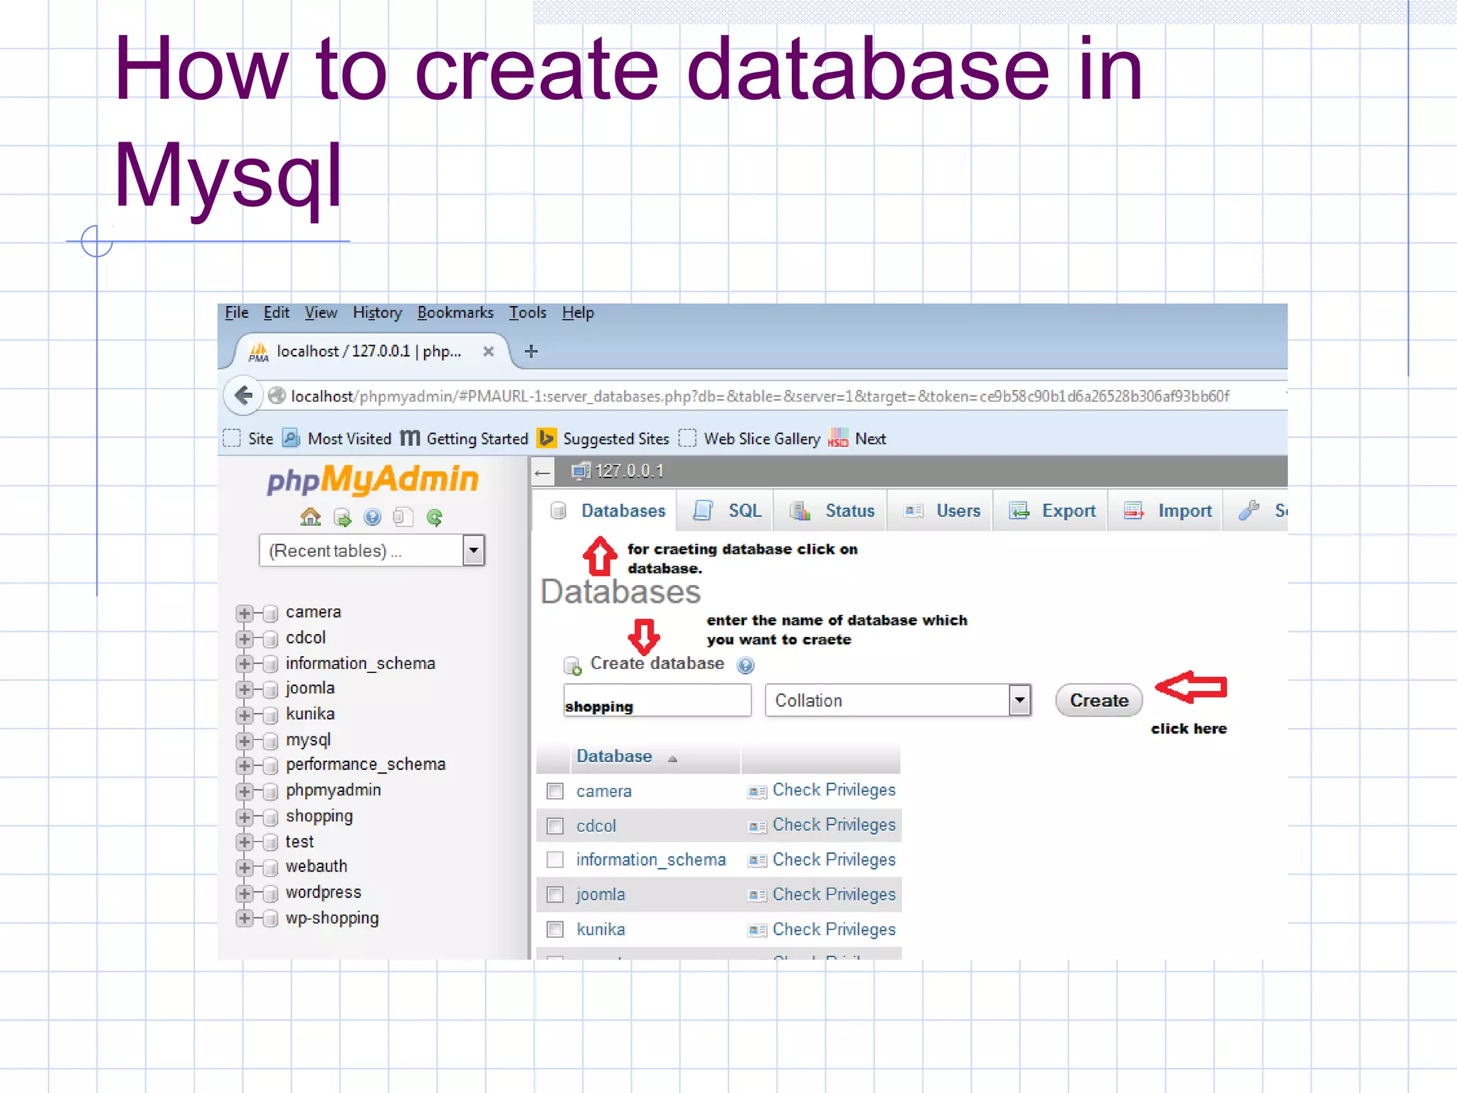Viewport: 1457px width, 1093px height.
Task: Click the Site bookmark
Action: [x=248, y=438]
